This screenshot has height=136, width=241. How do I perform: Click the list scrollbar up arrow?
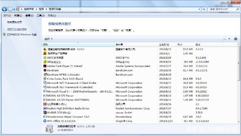click(x=239, y=44)
